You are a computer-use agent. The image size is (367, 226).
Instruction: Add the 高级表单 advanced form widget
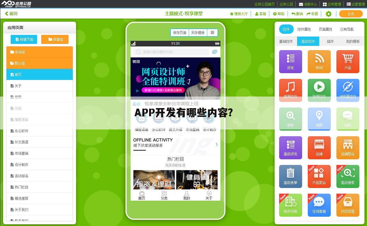(x=291, y=176)
